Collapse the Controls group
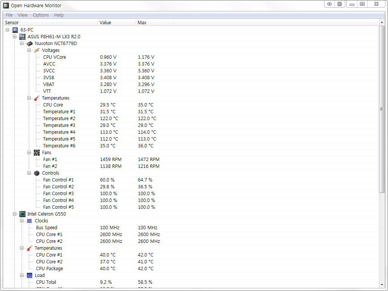Viewport: 388px width, 291px height. [29, 173]
